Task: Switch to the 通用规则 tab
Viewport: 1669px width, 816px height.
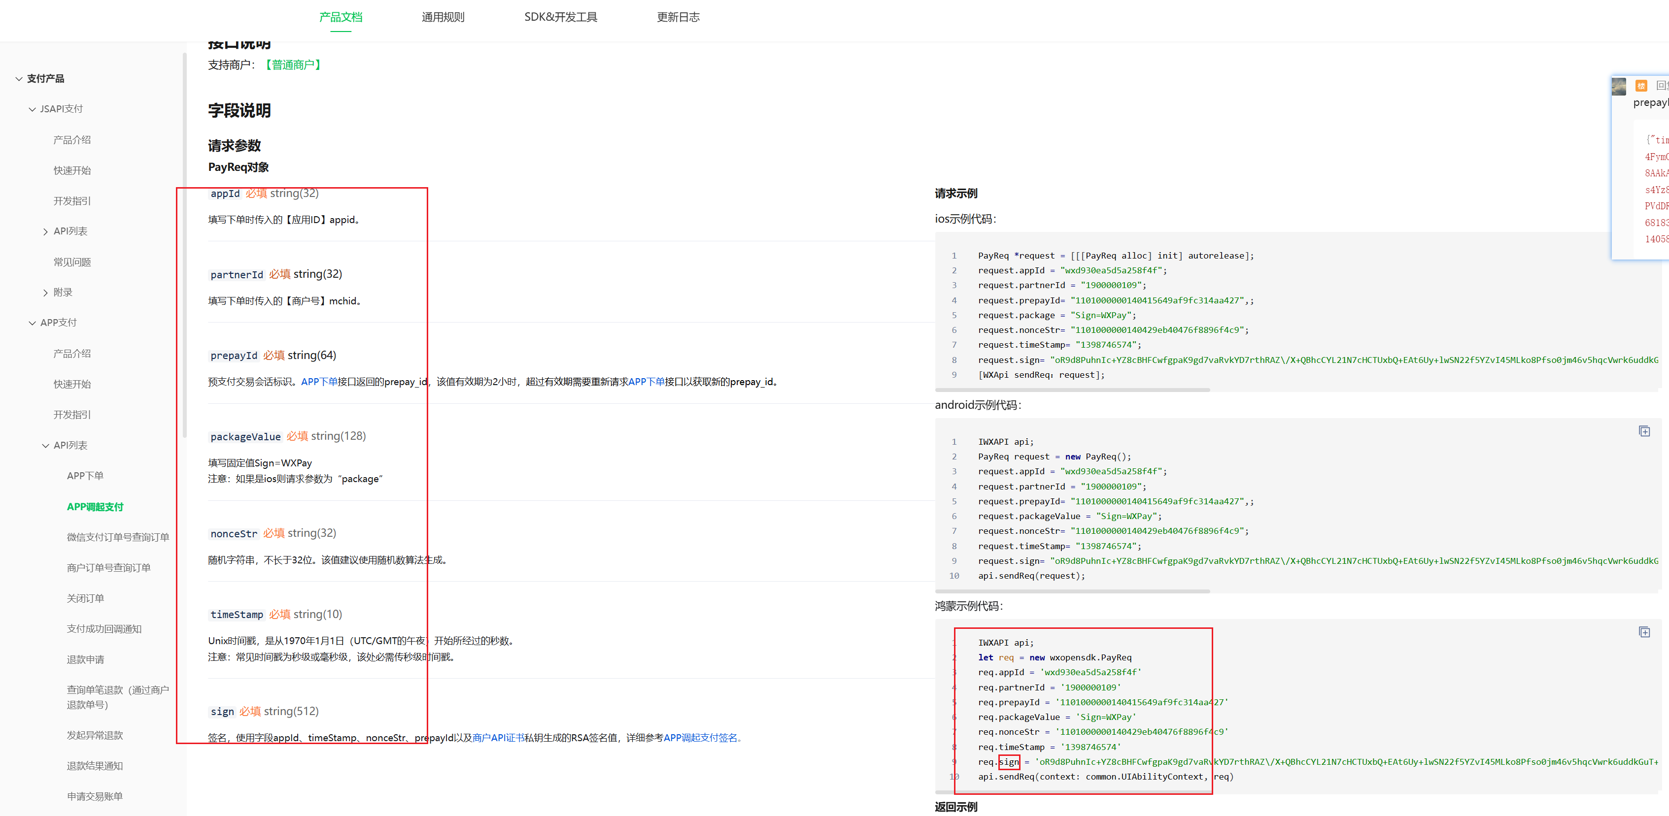Action: [x=443, y=18]
